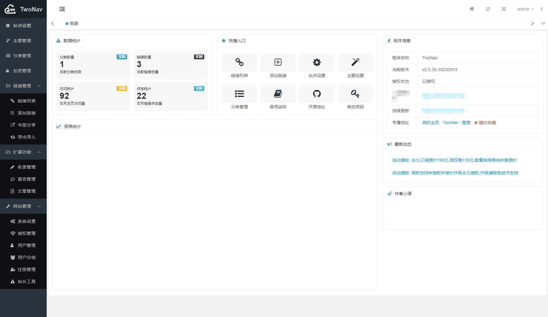Open 添加链接 in the sidebar
548x317 pixels.
23,113
